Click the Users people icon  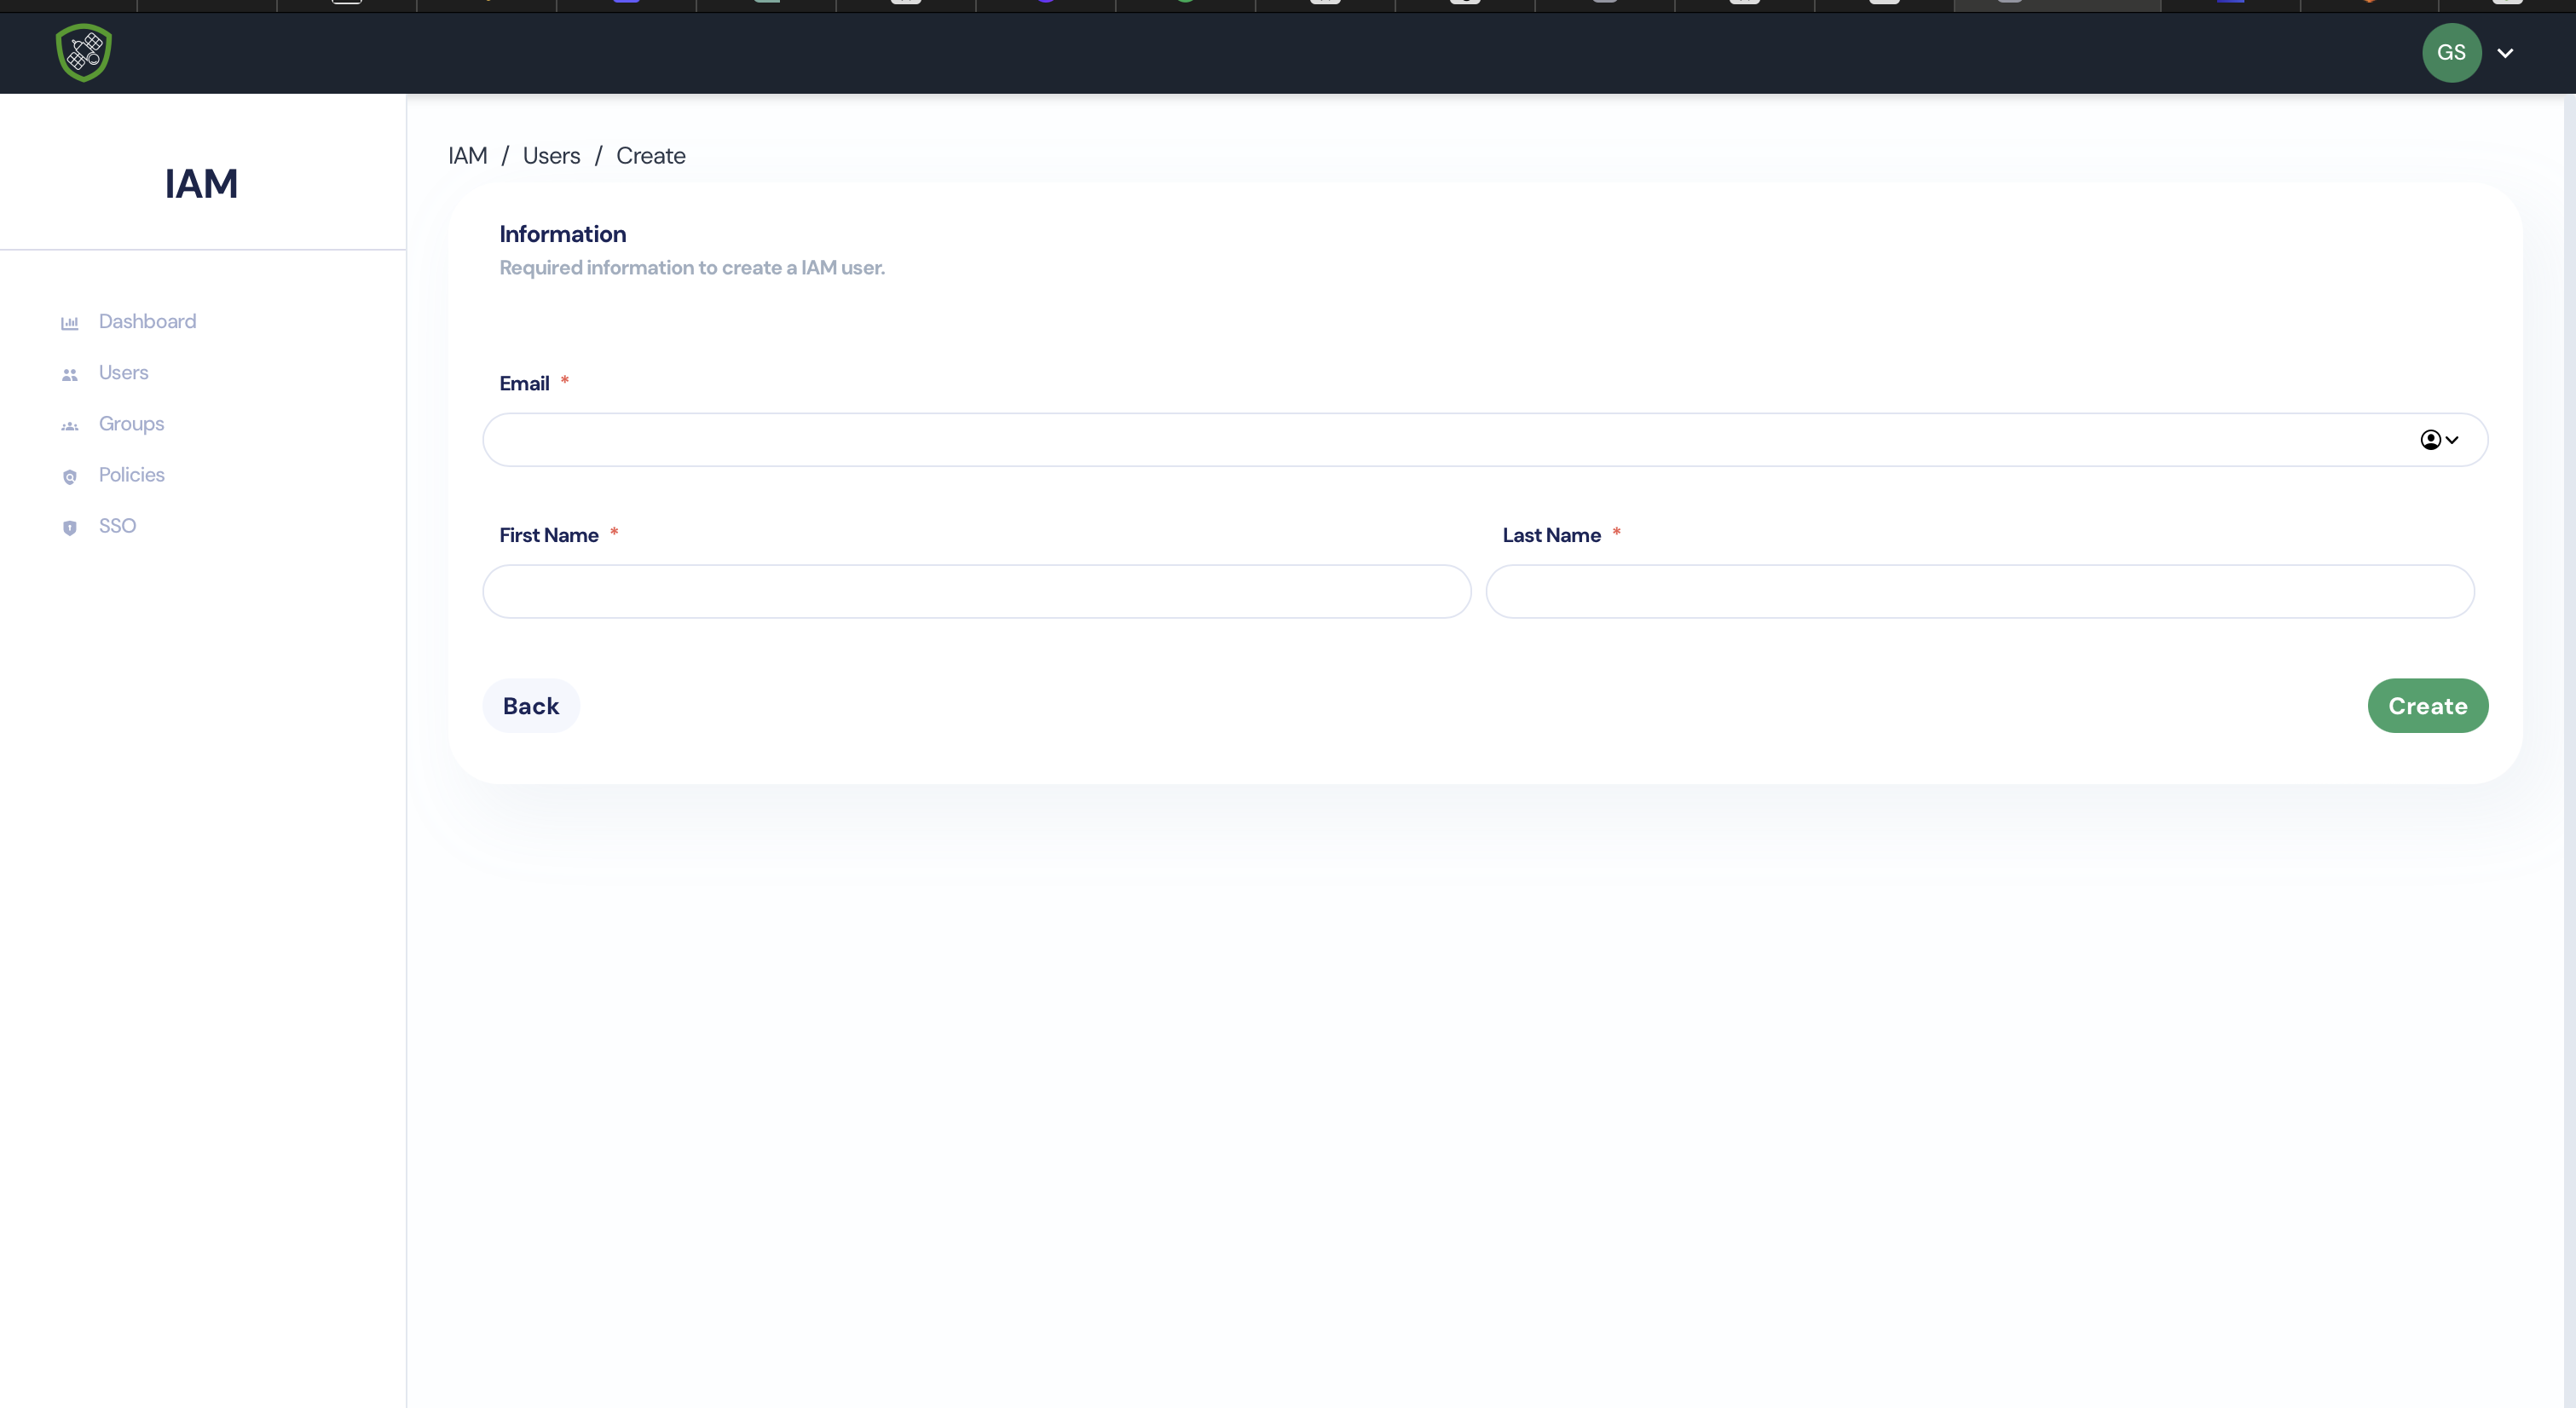(x=69, y=375)
